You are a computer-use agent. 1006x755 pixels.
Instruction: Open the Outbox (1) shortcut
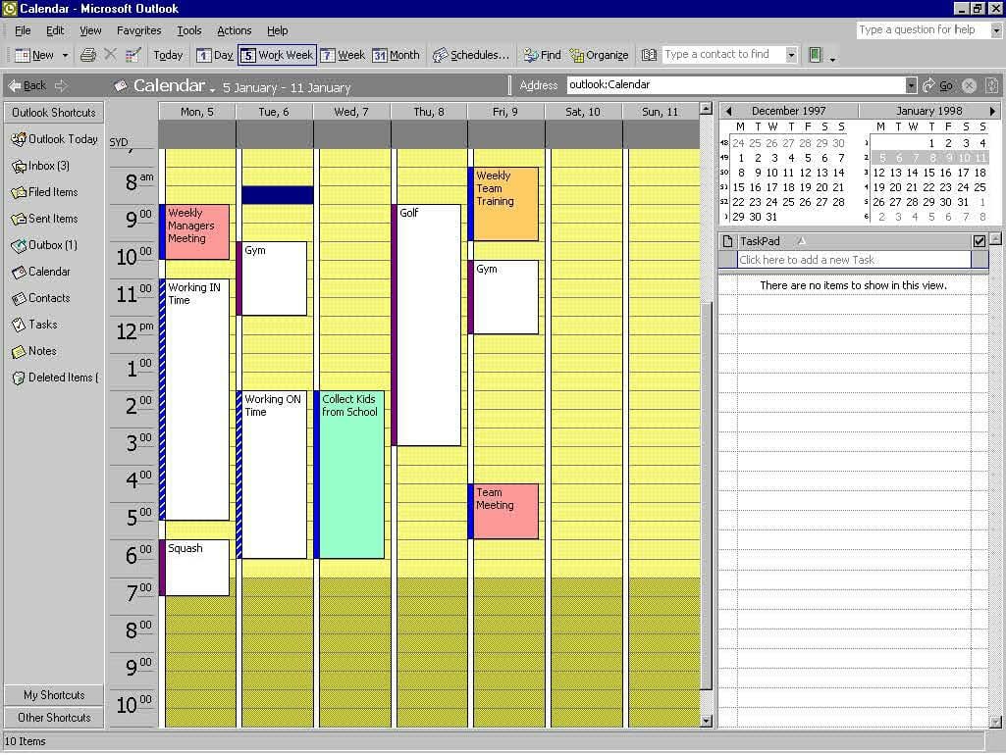click(x=43, y=245)
